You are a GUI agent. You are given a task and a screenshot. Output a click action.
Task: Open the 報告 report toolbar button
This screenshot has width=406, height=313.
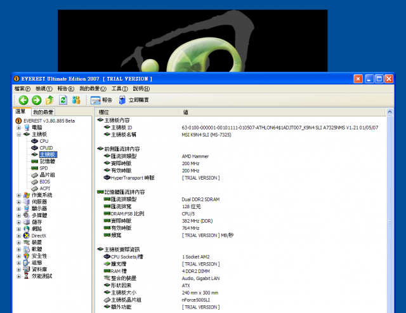pyautogui.click(x=101, y=100)
